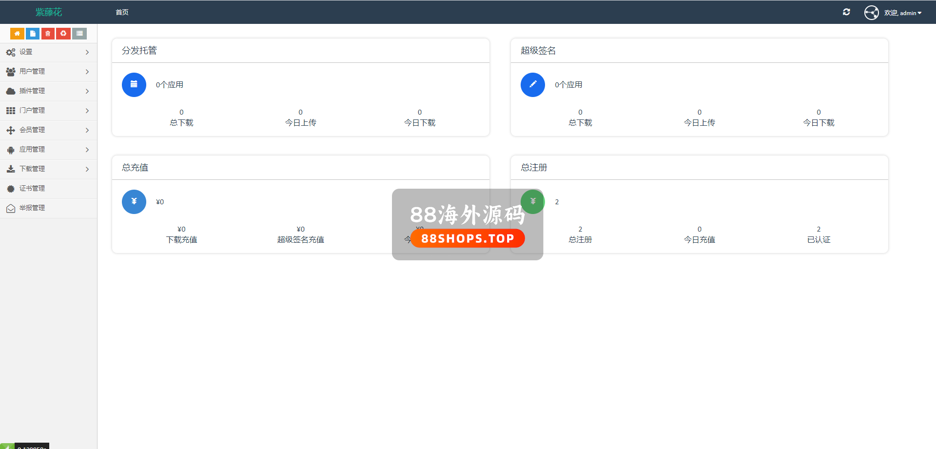Open the 会员管理 sidebar menu

(48, 130)
